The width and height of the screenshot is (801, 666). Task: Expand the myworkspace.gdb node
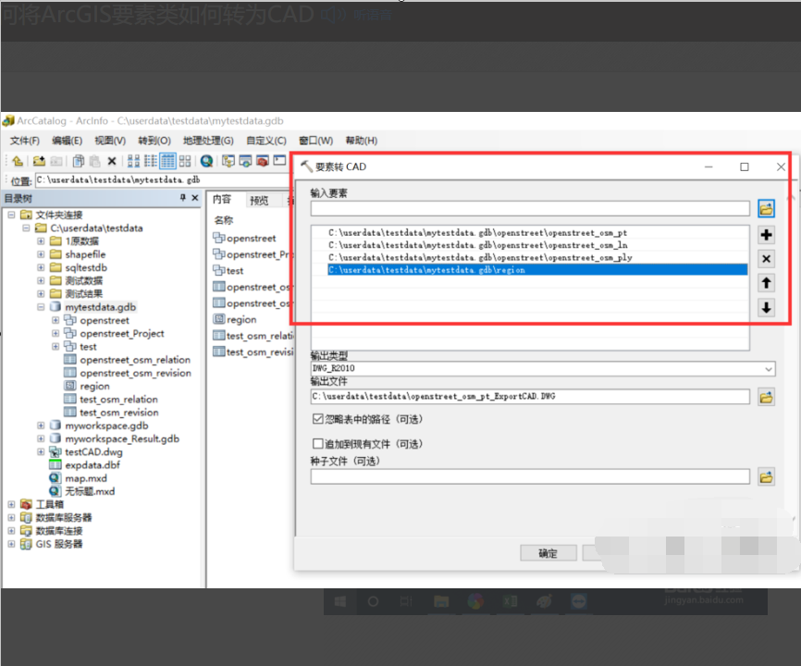tap(41, 425)
